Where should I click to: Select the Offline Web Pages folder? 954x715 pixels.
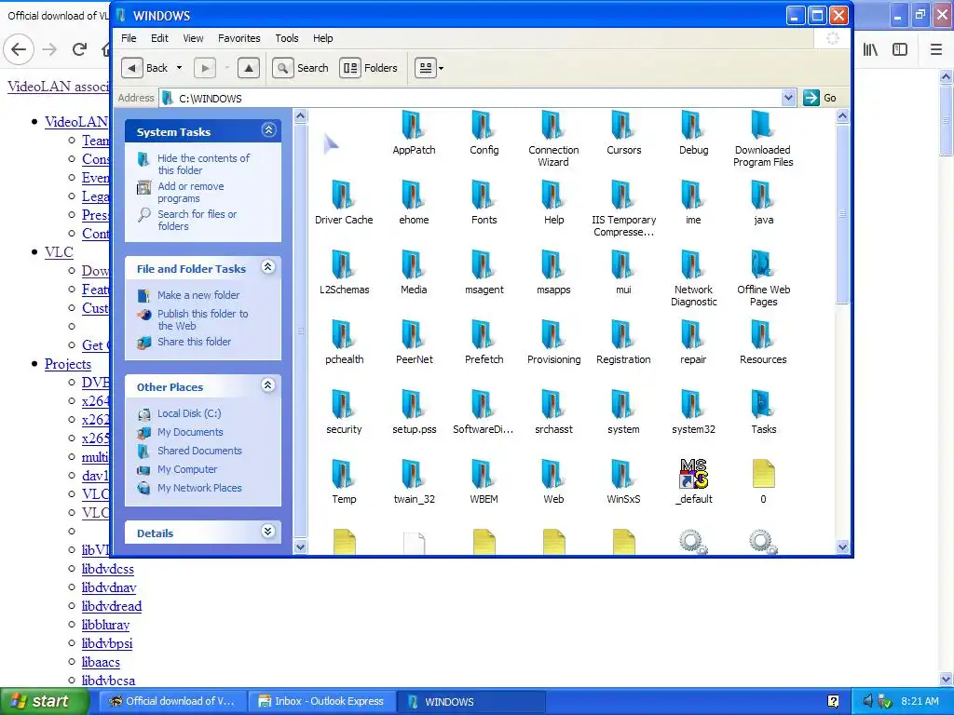pyautogui.click(x=763, y=278)
